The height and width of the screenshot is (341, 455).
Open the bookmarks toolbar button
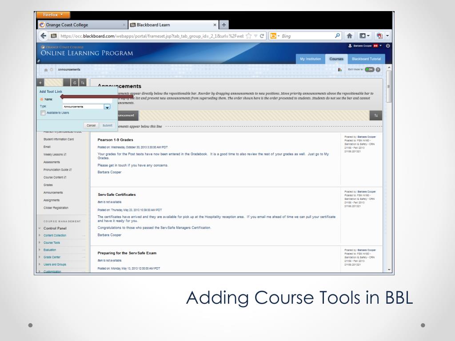tap(364, 36)
